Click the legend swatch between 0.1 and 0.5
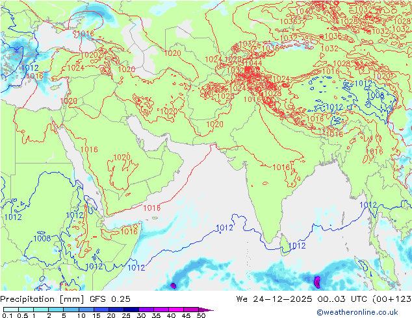Screen dimensions: 412x318 click(11, 310)
